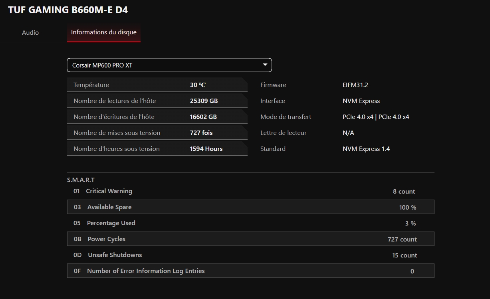Viewport: 490px width, 299px height.
Task: Select the PCIe 4.0 x4 transfer mode value
Action: point(376,117)
